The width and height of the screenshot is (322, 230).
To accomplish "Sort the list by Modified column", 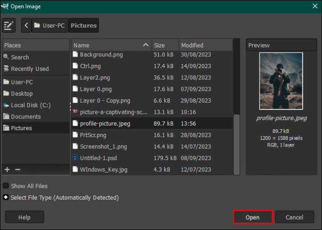I will 206,45.
